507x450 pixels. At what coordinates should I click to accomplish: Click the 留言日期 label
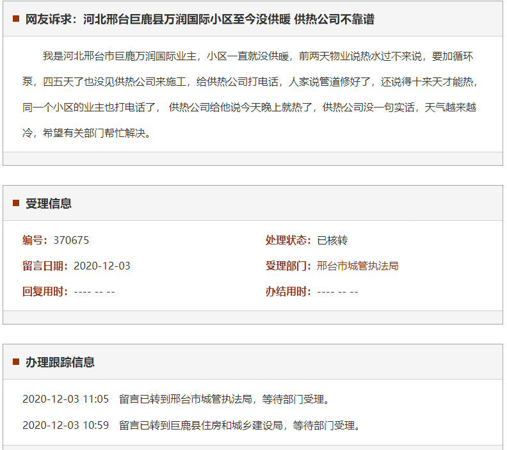[45, 266]
